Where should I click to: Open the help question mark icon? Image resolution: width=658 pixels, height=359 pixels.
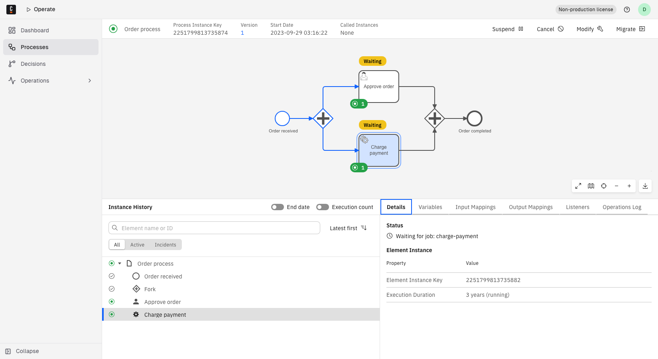click(x=627, y=10)
